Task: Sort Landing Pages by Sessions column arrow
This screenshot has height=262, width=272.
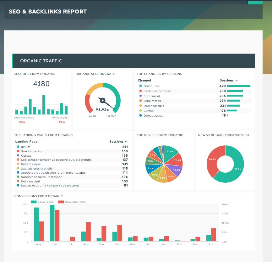Action: 126,142
